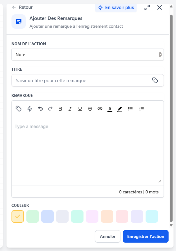Apply italic formatting in remark editor

(70, 109)
